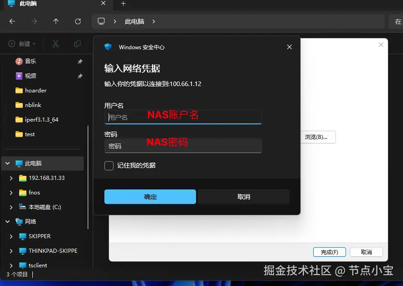The width and height of the screenshot is (403, 286).
Task: Open the new tab plus button
Action: [x=124, y=4]
